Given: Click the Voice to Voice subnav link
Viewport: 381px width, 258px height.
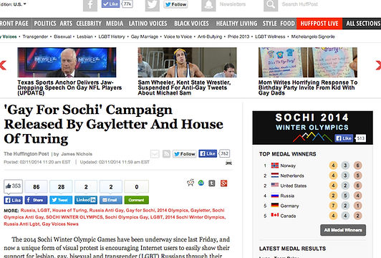Looking at the screenshot, I should 178,37.
